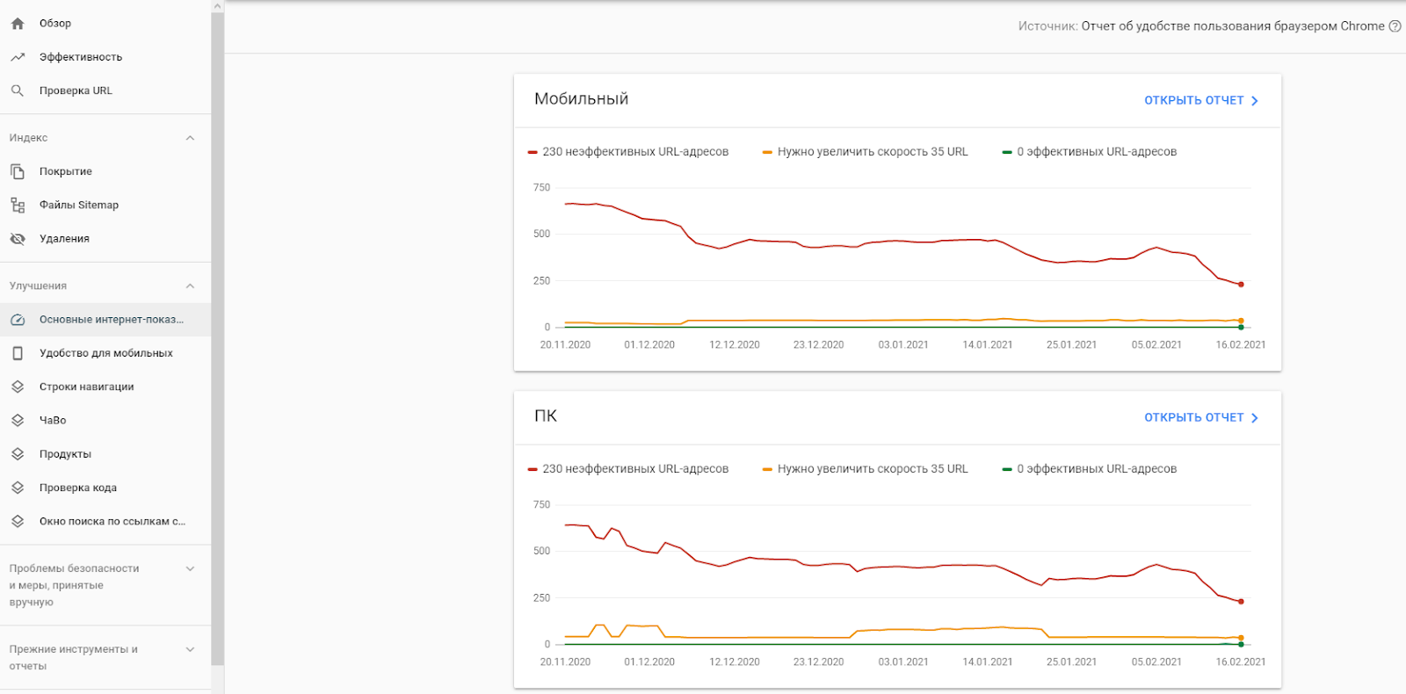1406x694 pixels.
Task: Expand Прежние инструменты и отчеты section
Action: (x=190, y=650)
